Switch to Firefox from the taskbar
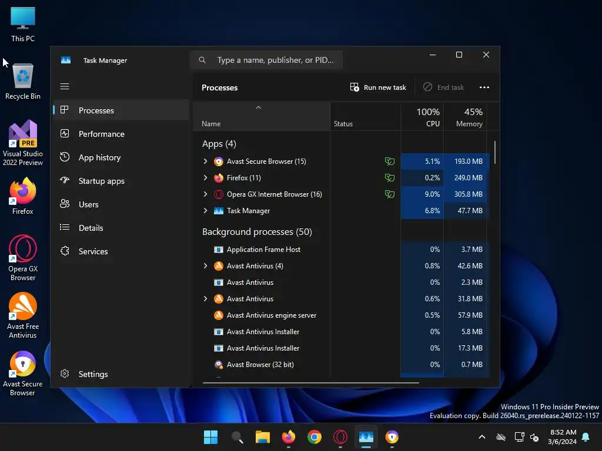The image size is (602, 451). pyautogui.click(x=288, y=437)
